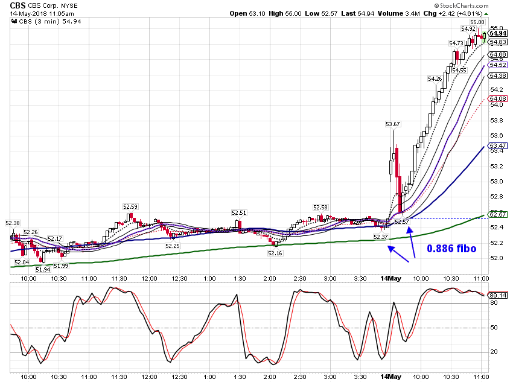Click the 54.26 price label on rally
This screenshot has width=513, height=382.
[x=435, y=79]
